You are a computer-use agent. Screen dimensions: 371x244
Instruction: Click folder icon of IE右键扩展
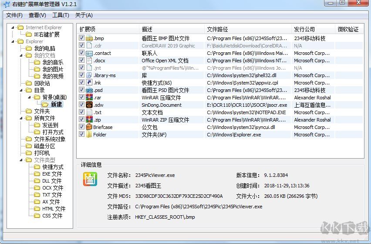(x=29, y=34)
